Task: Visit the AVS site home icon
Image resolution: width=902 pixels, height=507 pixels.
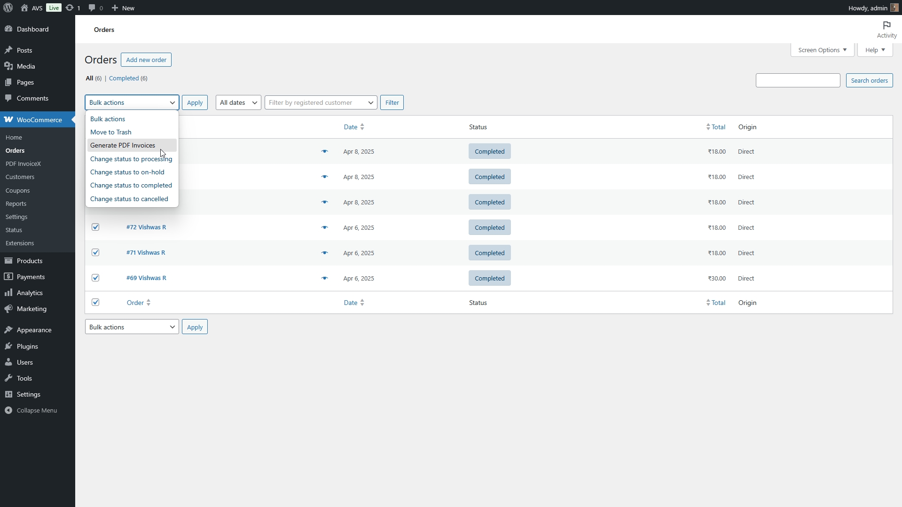Action: 24,8
